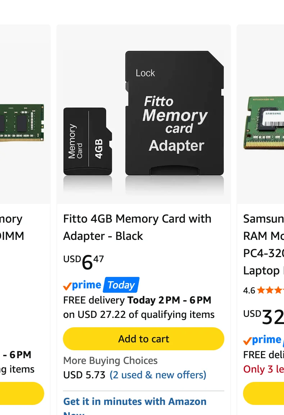The width and height of the screenshot is (284, 415).
Task: Click the Fitto memory card adapter product image
Action: point(144,114)
